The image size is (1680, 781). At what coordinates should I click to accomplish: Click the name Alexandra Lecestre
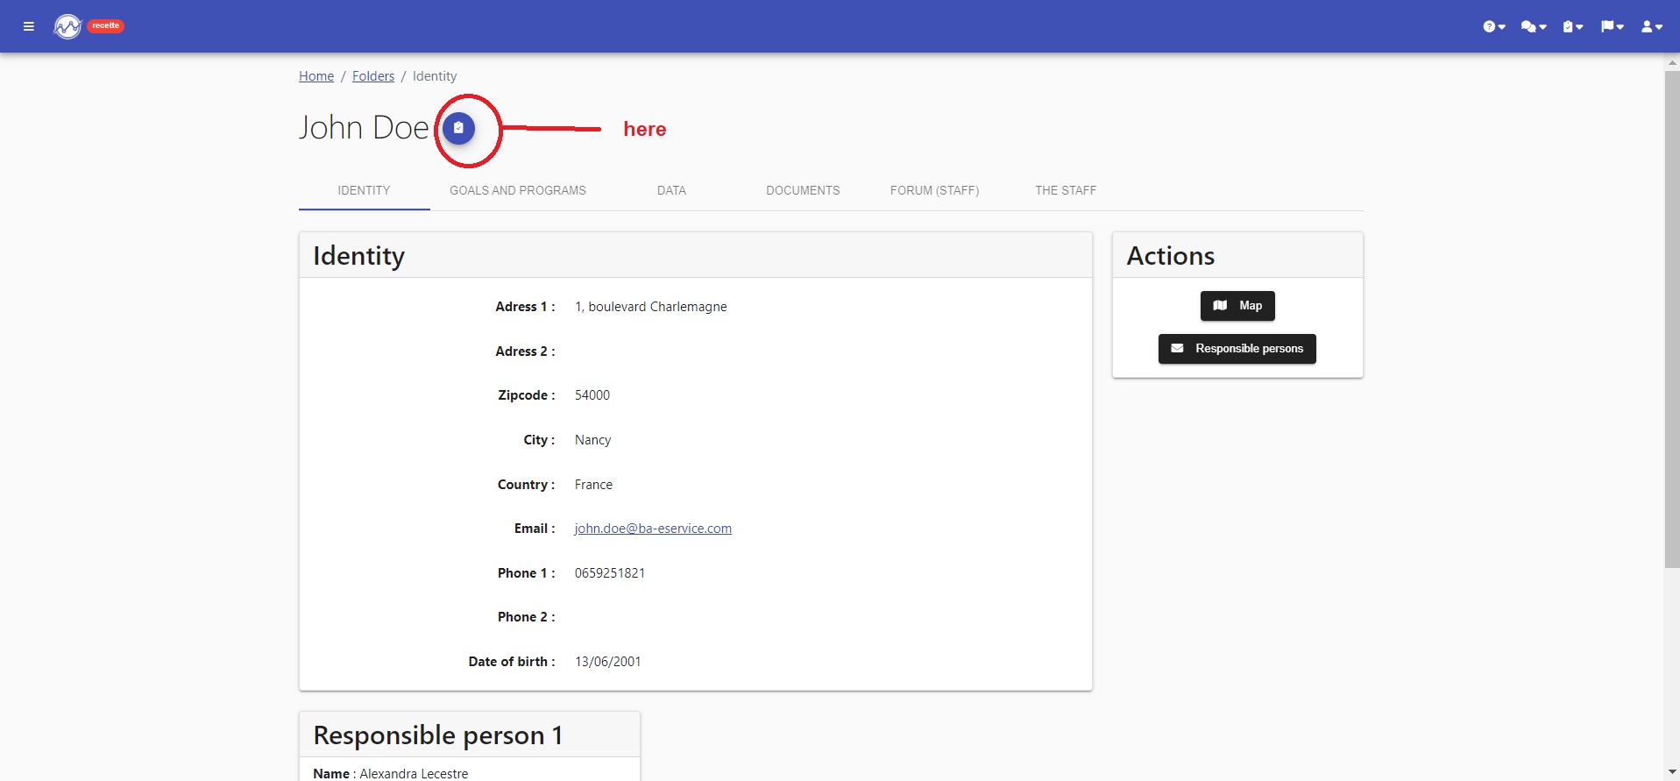(x=414, y=774)
